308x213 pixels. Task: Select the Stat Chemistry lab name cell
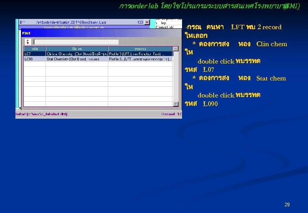77,59
